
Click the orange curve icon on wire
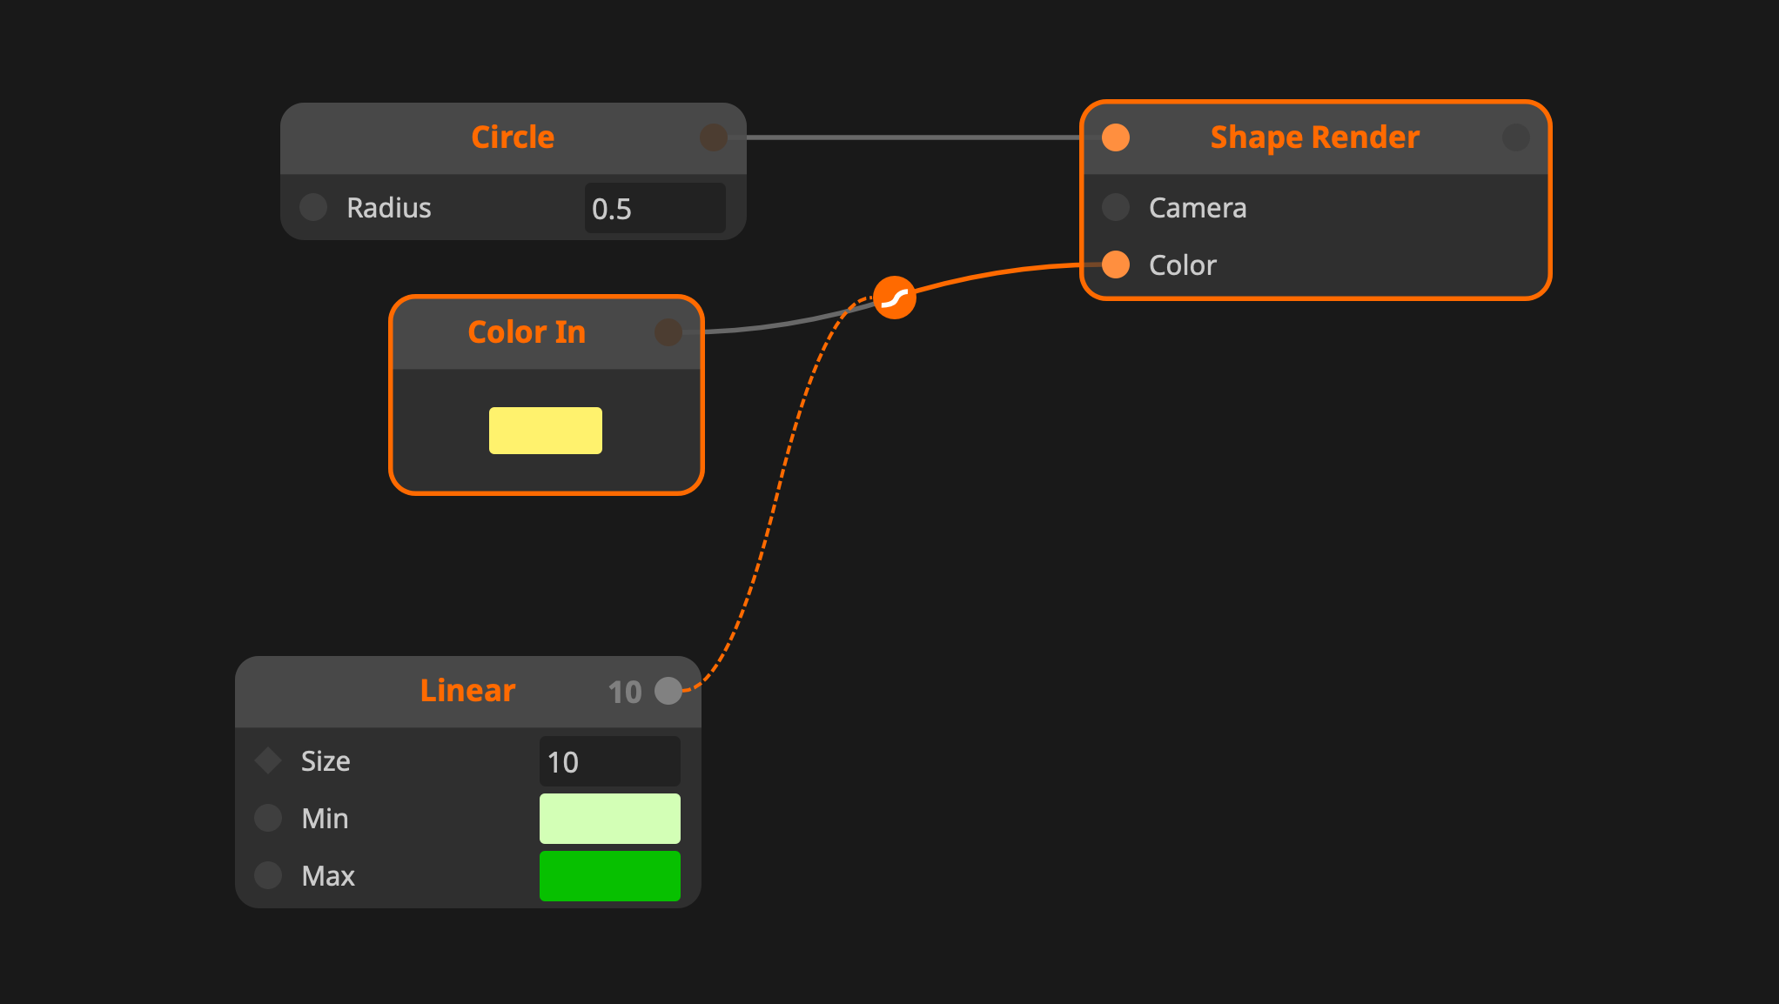[x=895, y=298]
